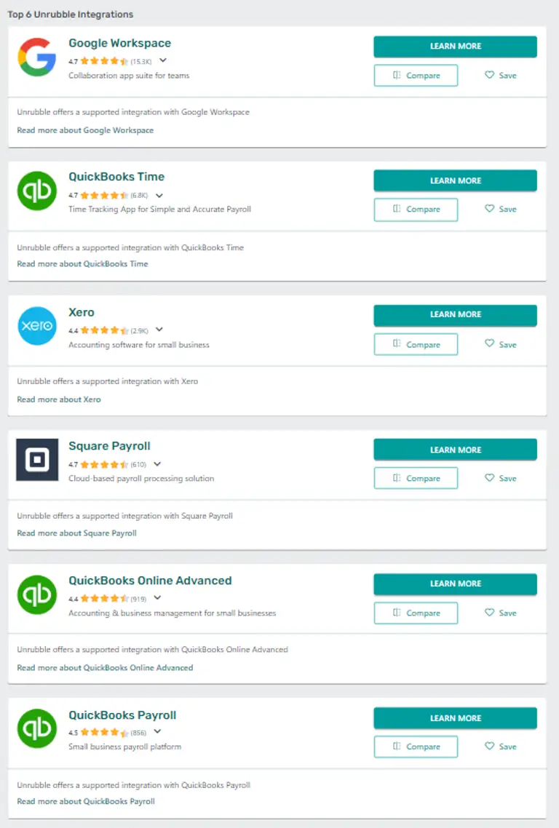Open the QuickBooks Payroll title link
The height and width of the screenshot is (828, 559).
pos(122,715)
